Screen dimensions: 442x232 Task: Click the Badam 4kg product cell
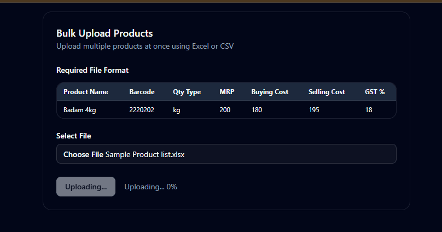(x=80, y=110)
